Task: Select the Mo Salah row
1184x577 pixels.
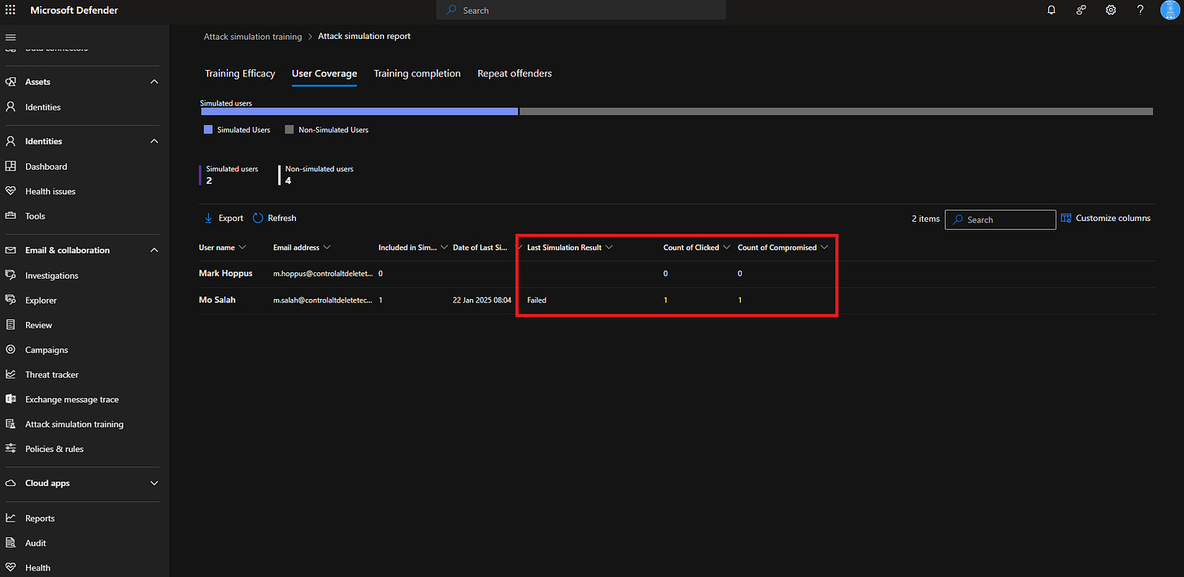Action: click(677, 301)
